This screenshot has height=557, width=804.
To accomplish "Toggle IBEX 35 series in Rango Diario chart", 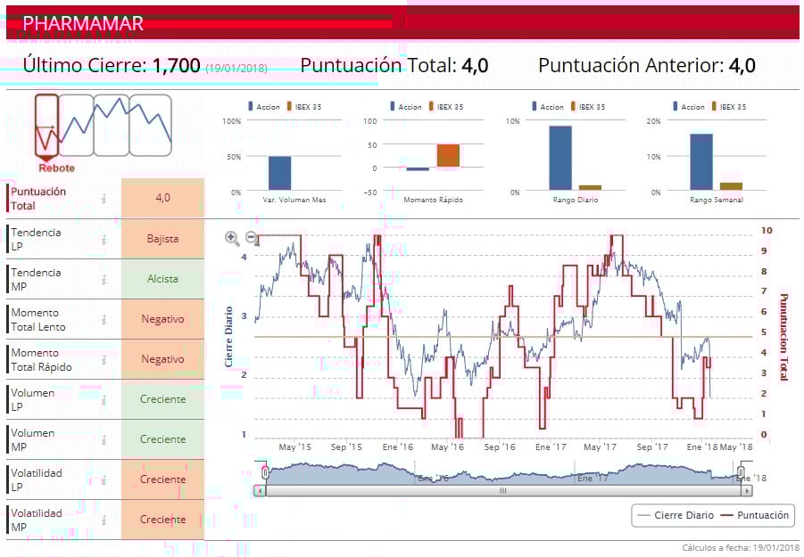I will (x=588, y=106).
